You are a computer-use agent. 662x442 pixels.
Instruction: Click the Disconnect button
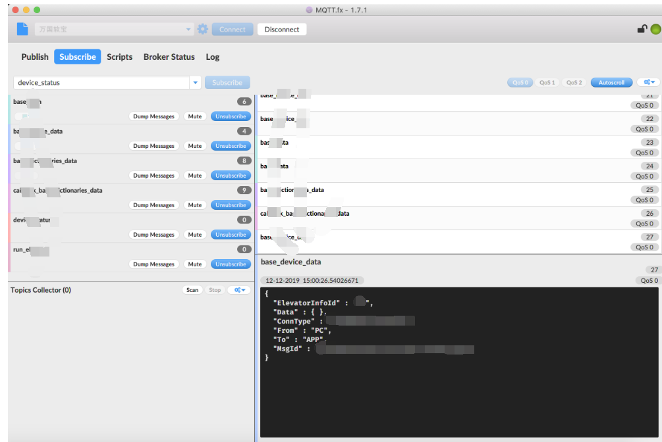(x=282, y=29)
